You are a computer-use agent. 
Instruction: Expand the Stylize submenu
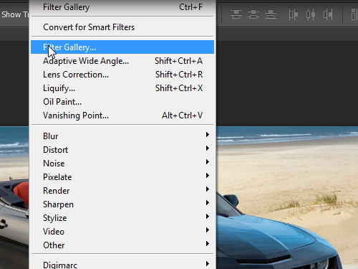tap(122, 218)
